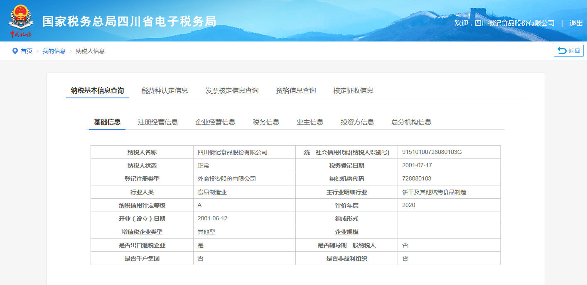Switch to 核定征收信息 tab
This screenshot has height=285, width=587.
point(353,90)
